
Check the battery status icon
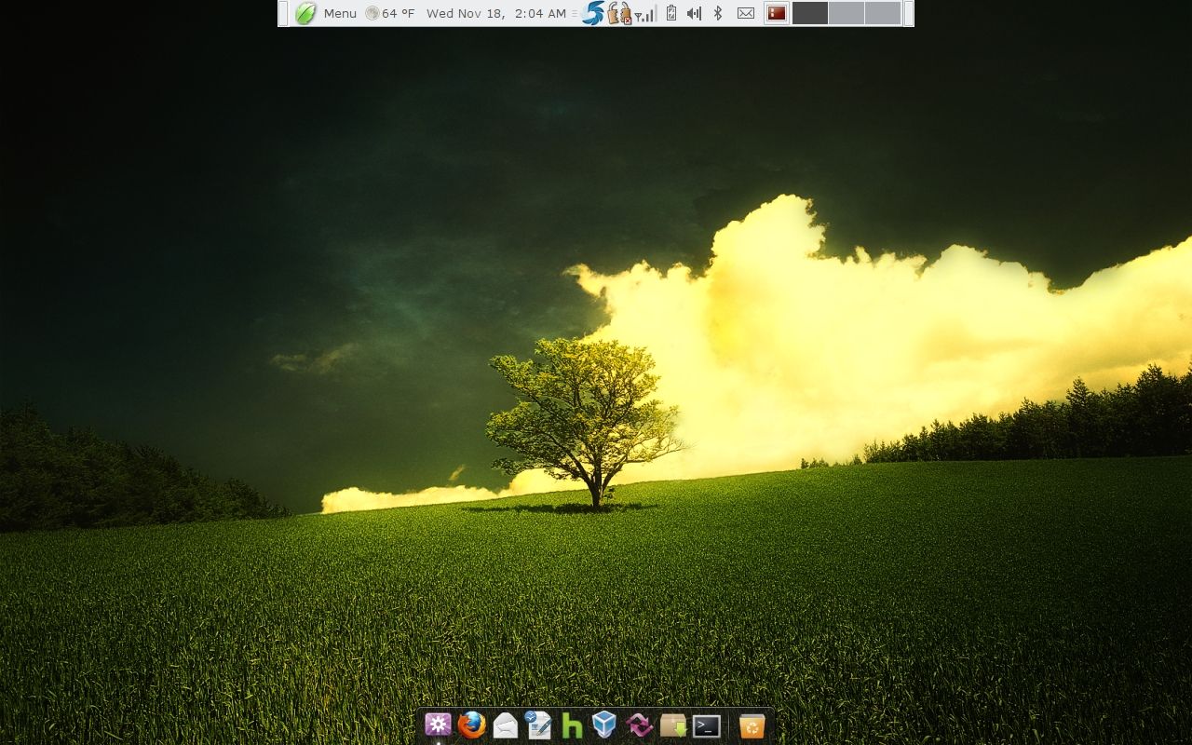pyautogui.click(x=671, y=13)
